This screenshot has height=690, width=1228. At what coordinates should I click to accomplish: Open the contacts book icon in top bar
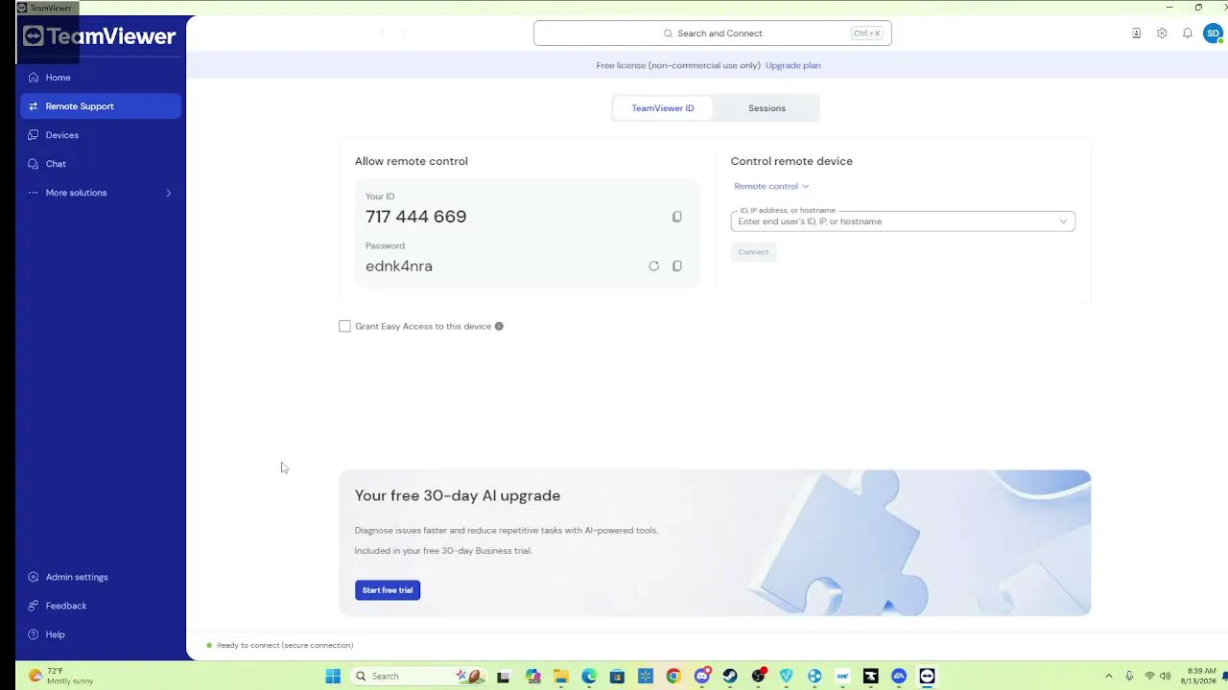pyautogui.click(x=1136, y=34)
